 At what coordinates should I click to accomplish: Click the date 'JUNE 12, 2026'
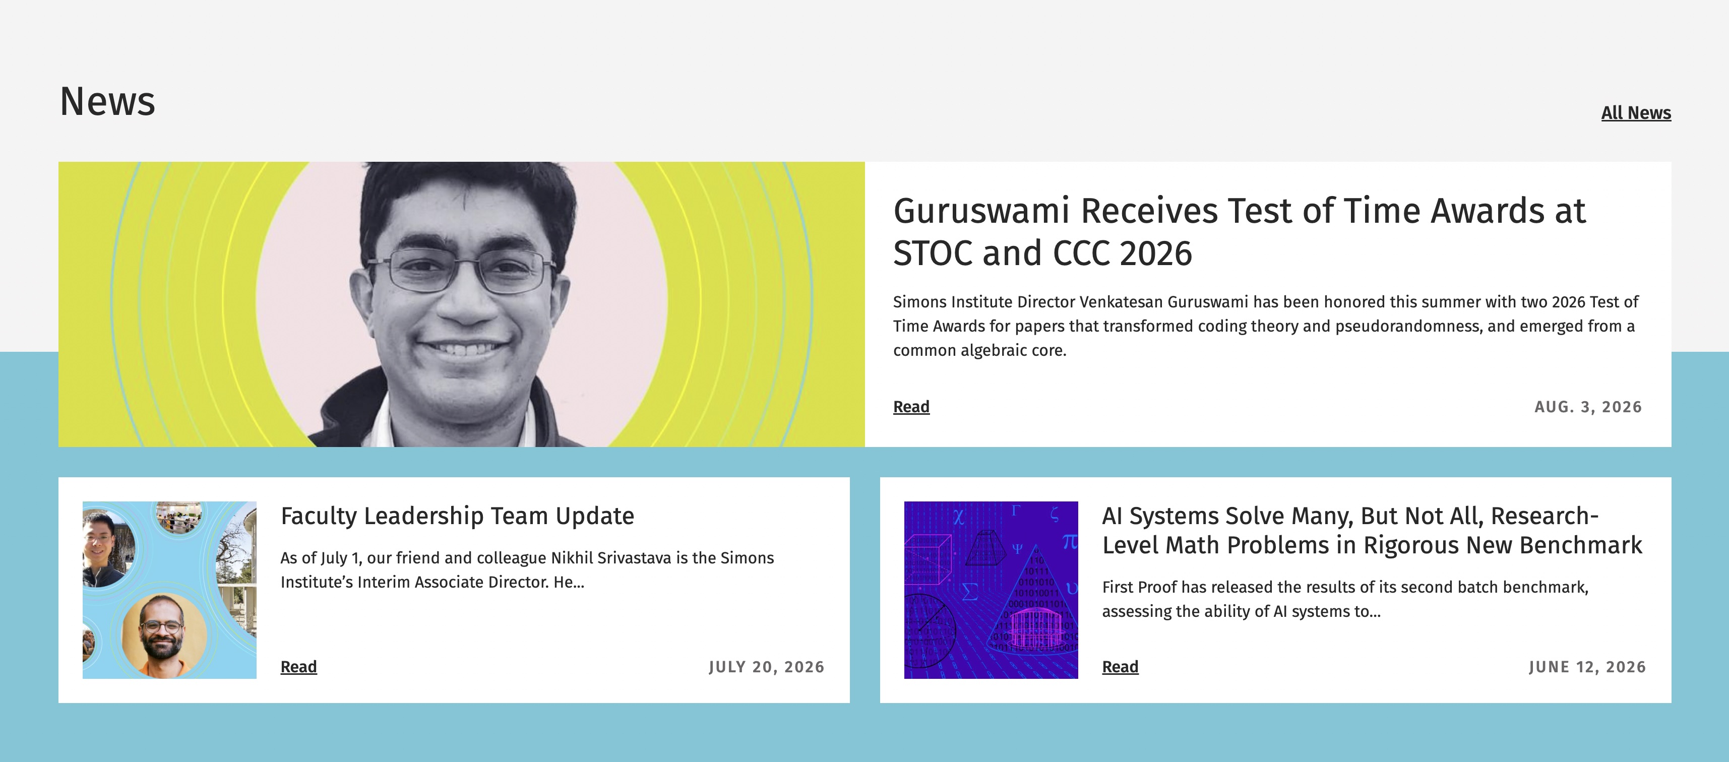coord(1587,667)
